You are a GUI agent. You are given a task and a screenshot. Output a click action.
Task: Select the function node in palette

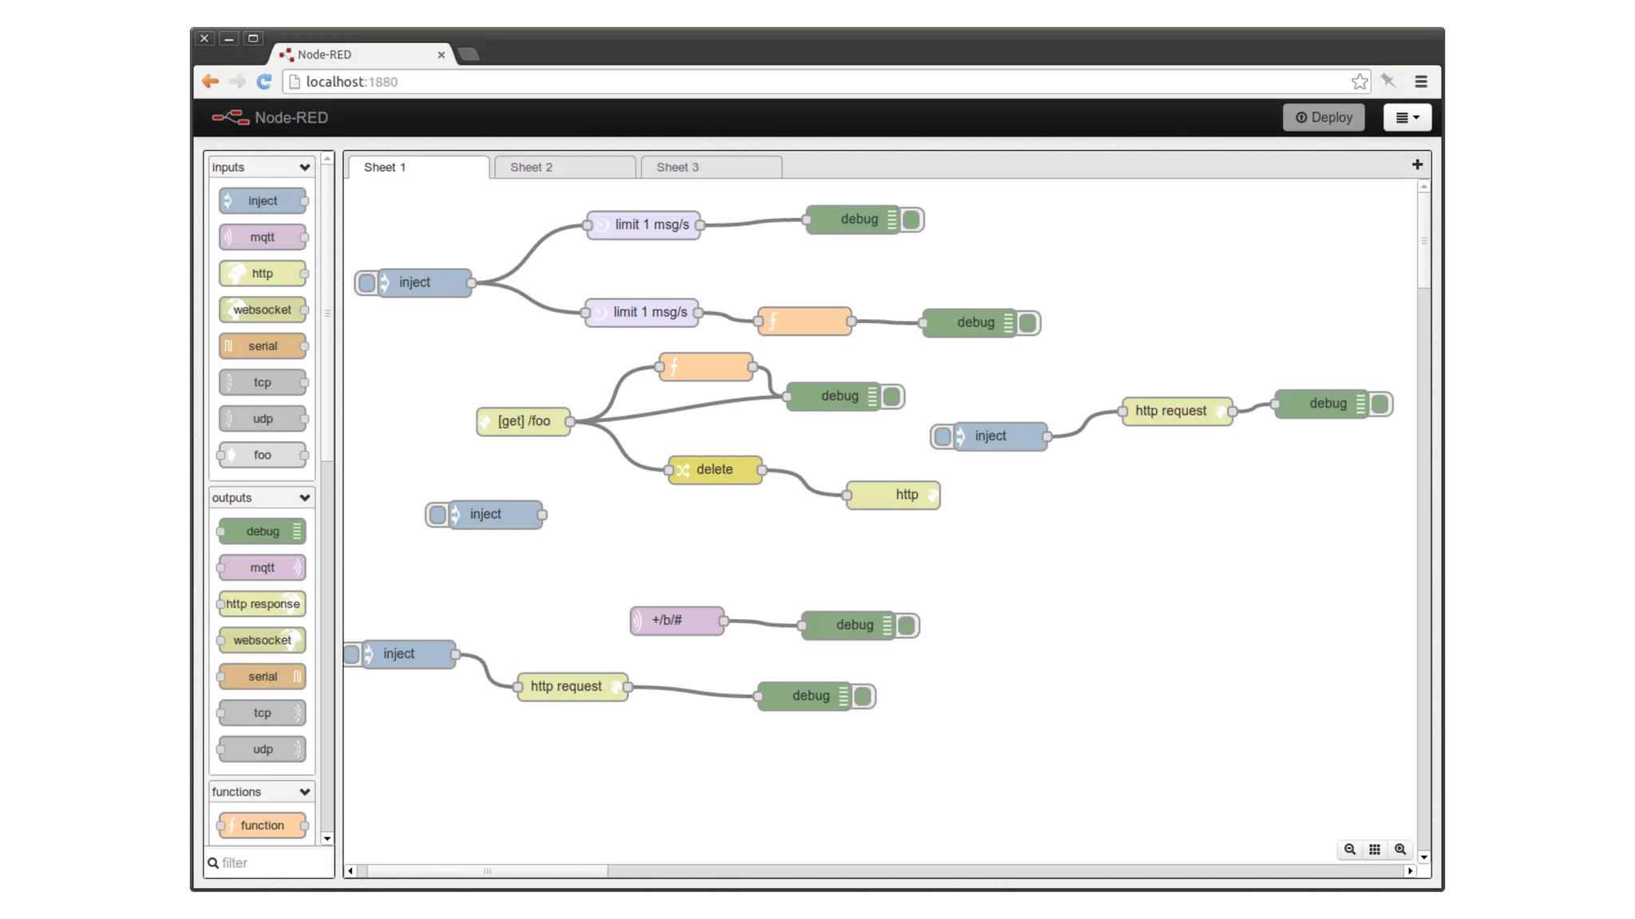pyautogui.click(x=262, y=825)
